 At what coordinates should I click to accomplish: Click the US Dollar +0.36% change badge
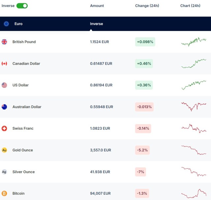(144, 85)
